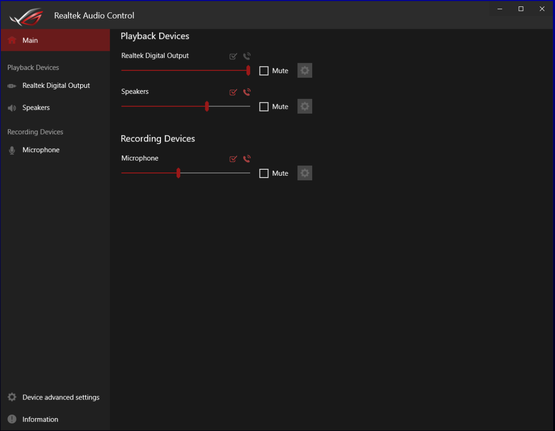The image size is (555, 431).
Task: Mute the Realtek Digital Output checkbox
Action: point(264,71)
